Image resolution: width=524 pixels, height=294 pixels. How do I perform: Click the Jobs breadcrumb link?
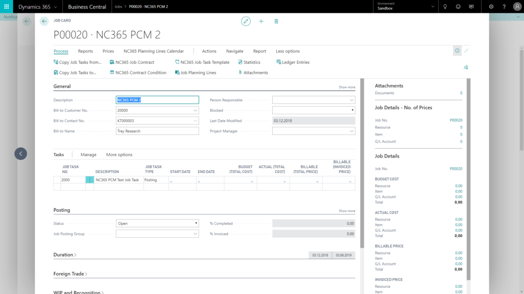pos(118,7)
